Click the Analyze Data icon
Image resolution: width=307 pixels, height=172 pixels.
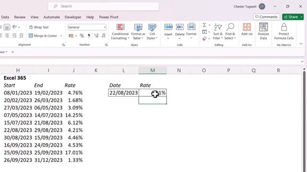click(x=263, y=27)
